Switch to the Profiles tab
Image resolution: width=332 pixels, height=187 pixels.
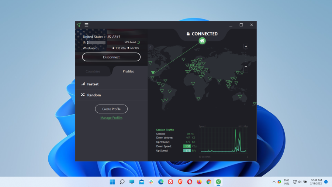(128, 71)
